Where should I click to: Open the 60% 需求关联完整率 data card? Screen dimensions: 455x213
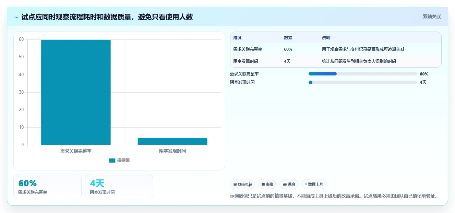pos(47,187)
